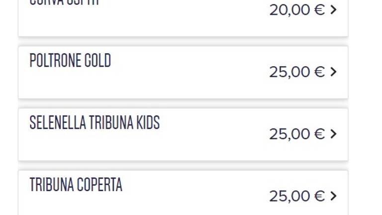Click the 20,00 € price amount
382x215 pixels.
(x=297, y=10)
